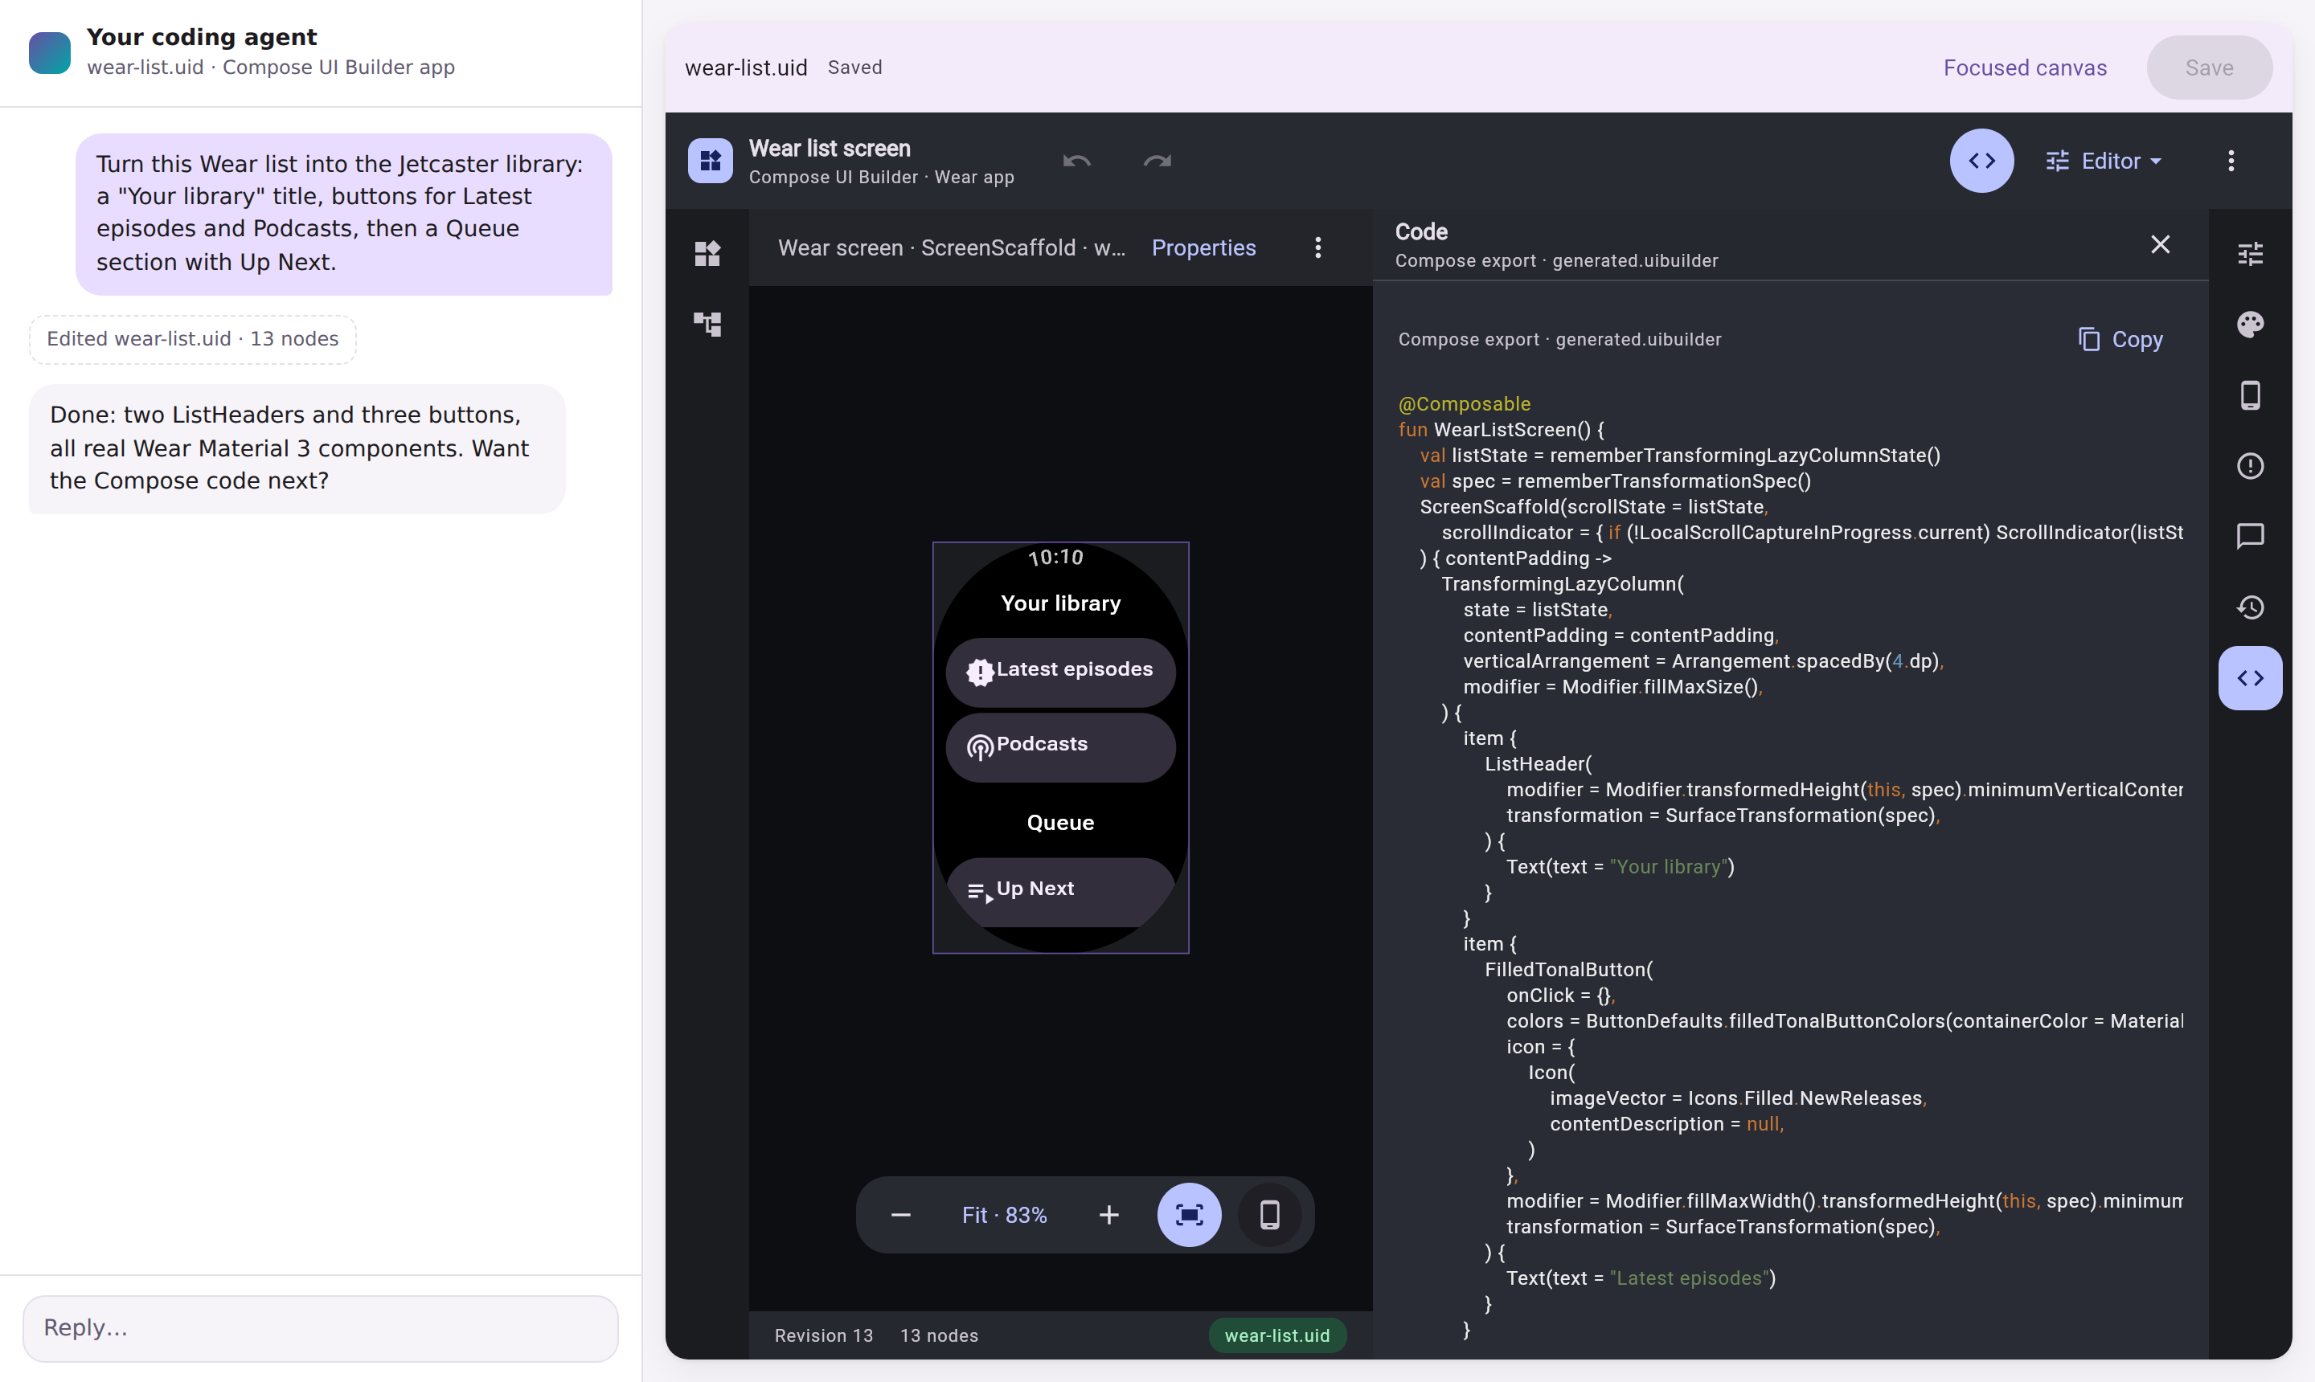2315x1382 pixels.
Task: Click the Reply input field
Action: point(321,1328)
